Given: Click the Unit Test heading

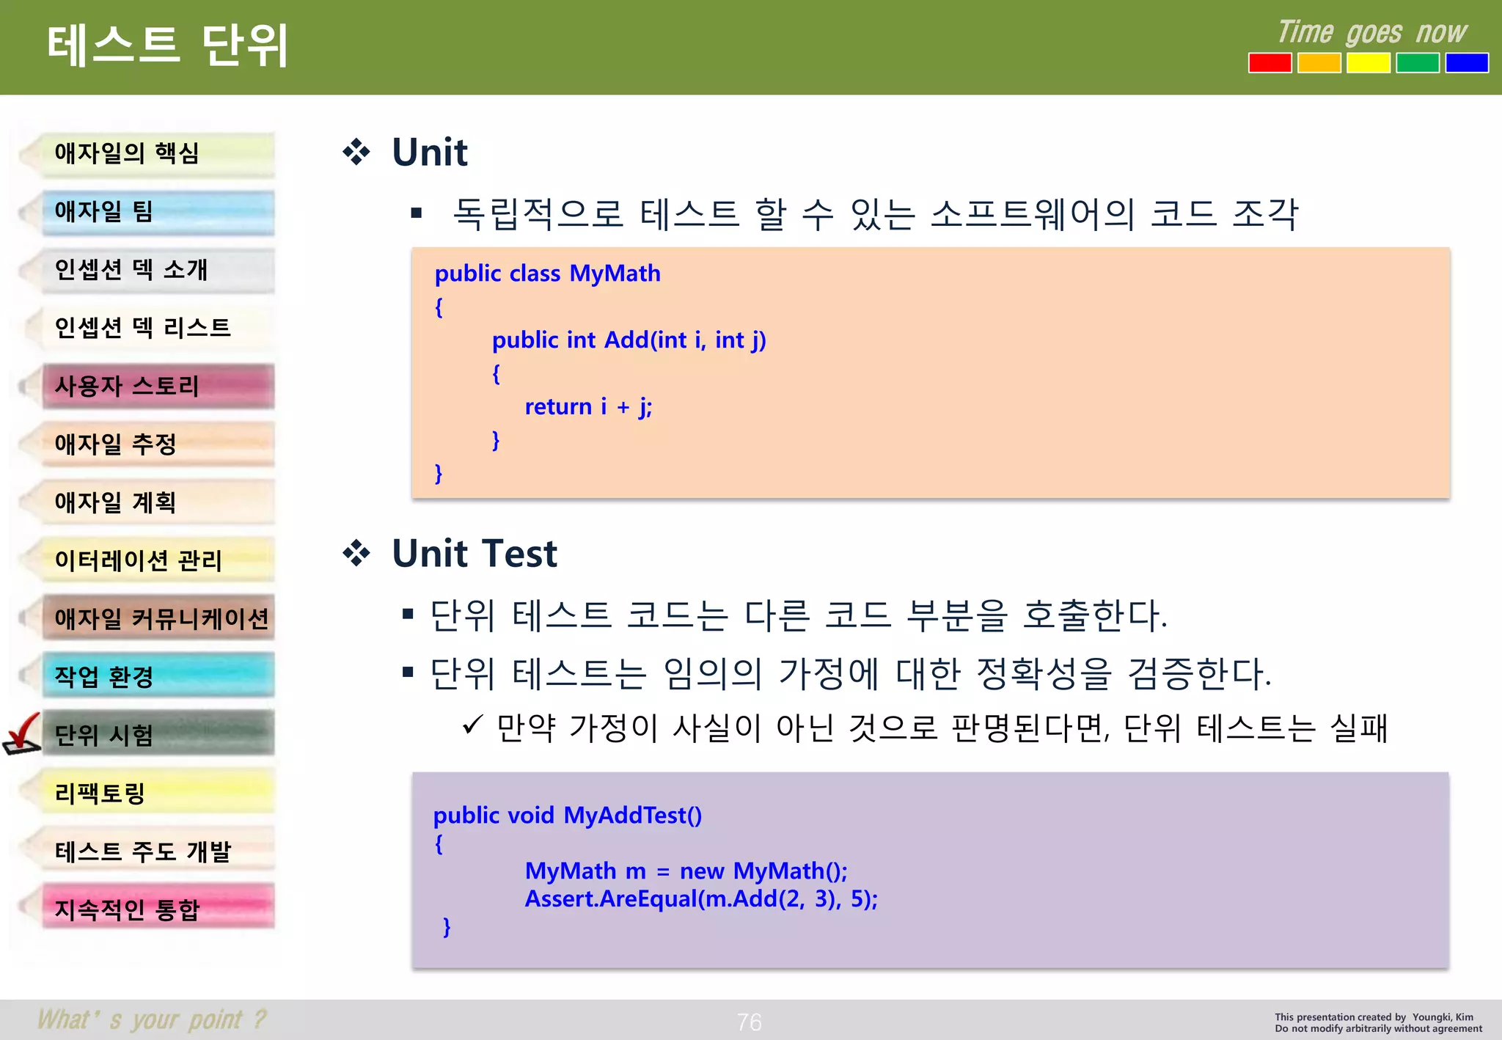Looking at the screenshot, I should 475,553.
